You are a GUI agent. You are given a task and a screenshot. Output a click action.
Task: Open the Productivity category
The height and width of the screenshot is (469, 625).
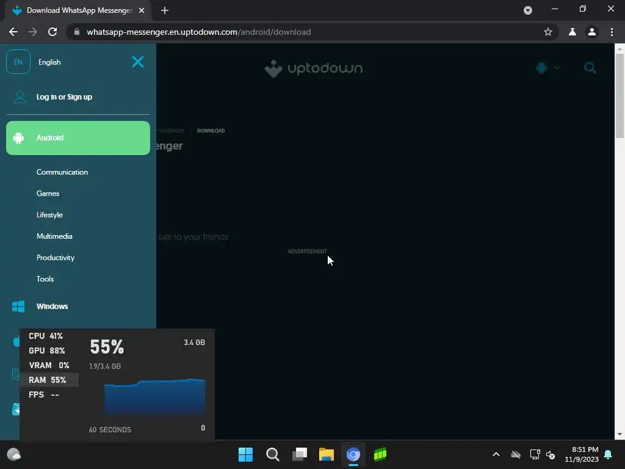[x=56, y=258]
